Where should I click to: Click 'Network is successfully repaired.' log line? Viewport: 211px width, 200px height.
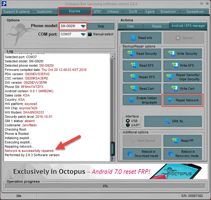pyautogui.click(x=30, y=151)
